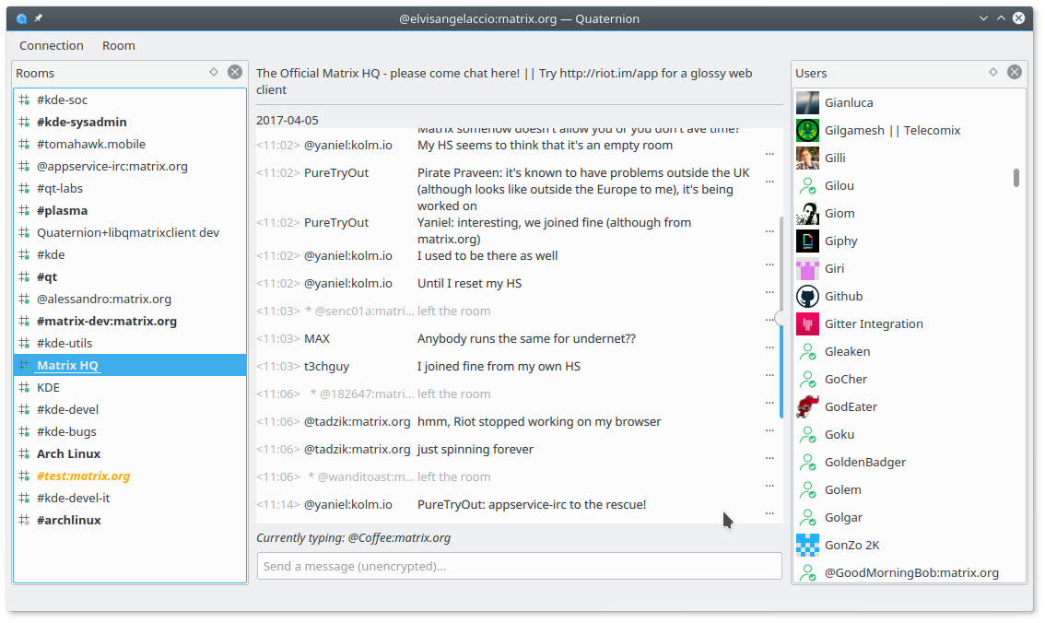Click the chat timeline scrollbar
Image resolution: width=1045 pixels, height=623 pixels.
(781, 317)
